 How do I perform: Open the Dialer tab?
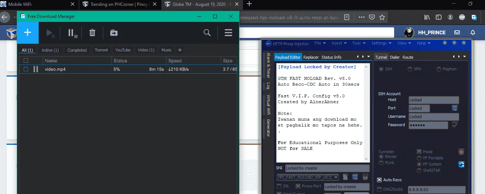(394, 57)
